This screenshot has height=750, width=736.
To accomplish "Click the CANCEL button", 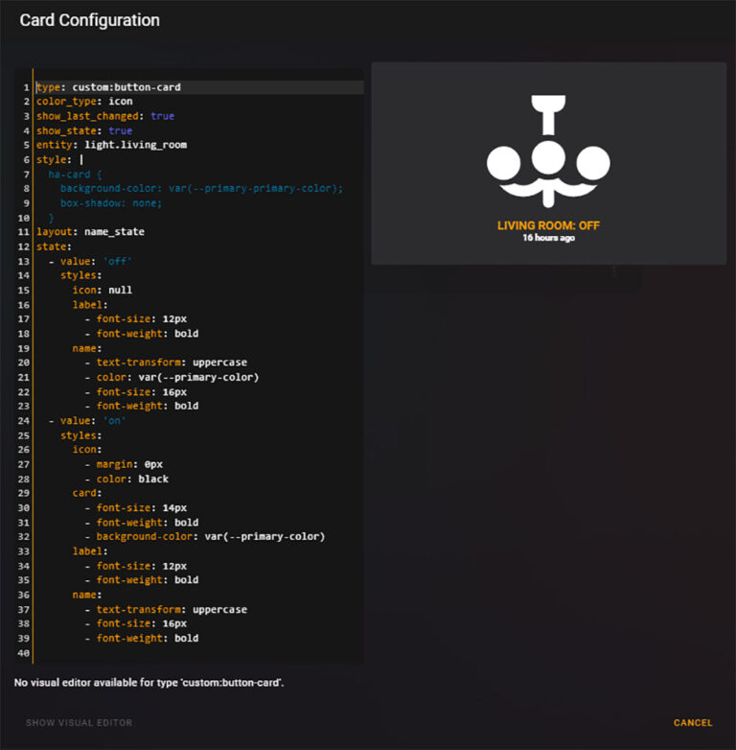I will coord(692,723).
